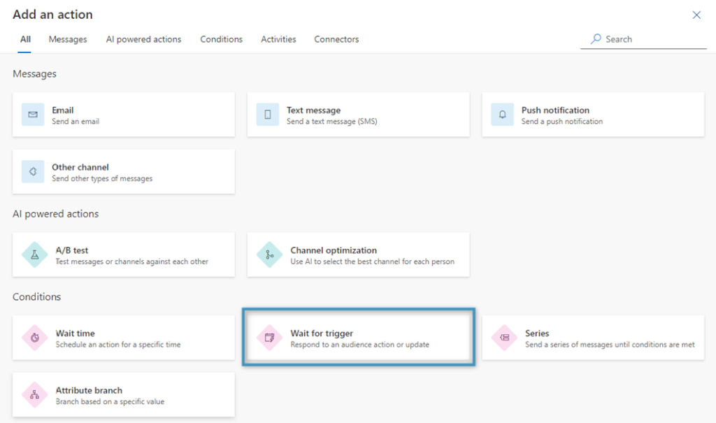Screen dimensions: 716x423
Task: Click the 'Conditions' section heading
Action: 36,297
